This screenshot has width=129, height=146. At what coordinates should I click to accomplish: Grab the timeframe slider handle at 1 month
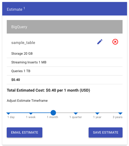tap(53, 113)
